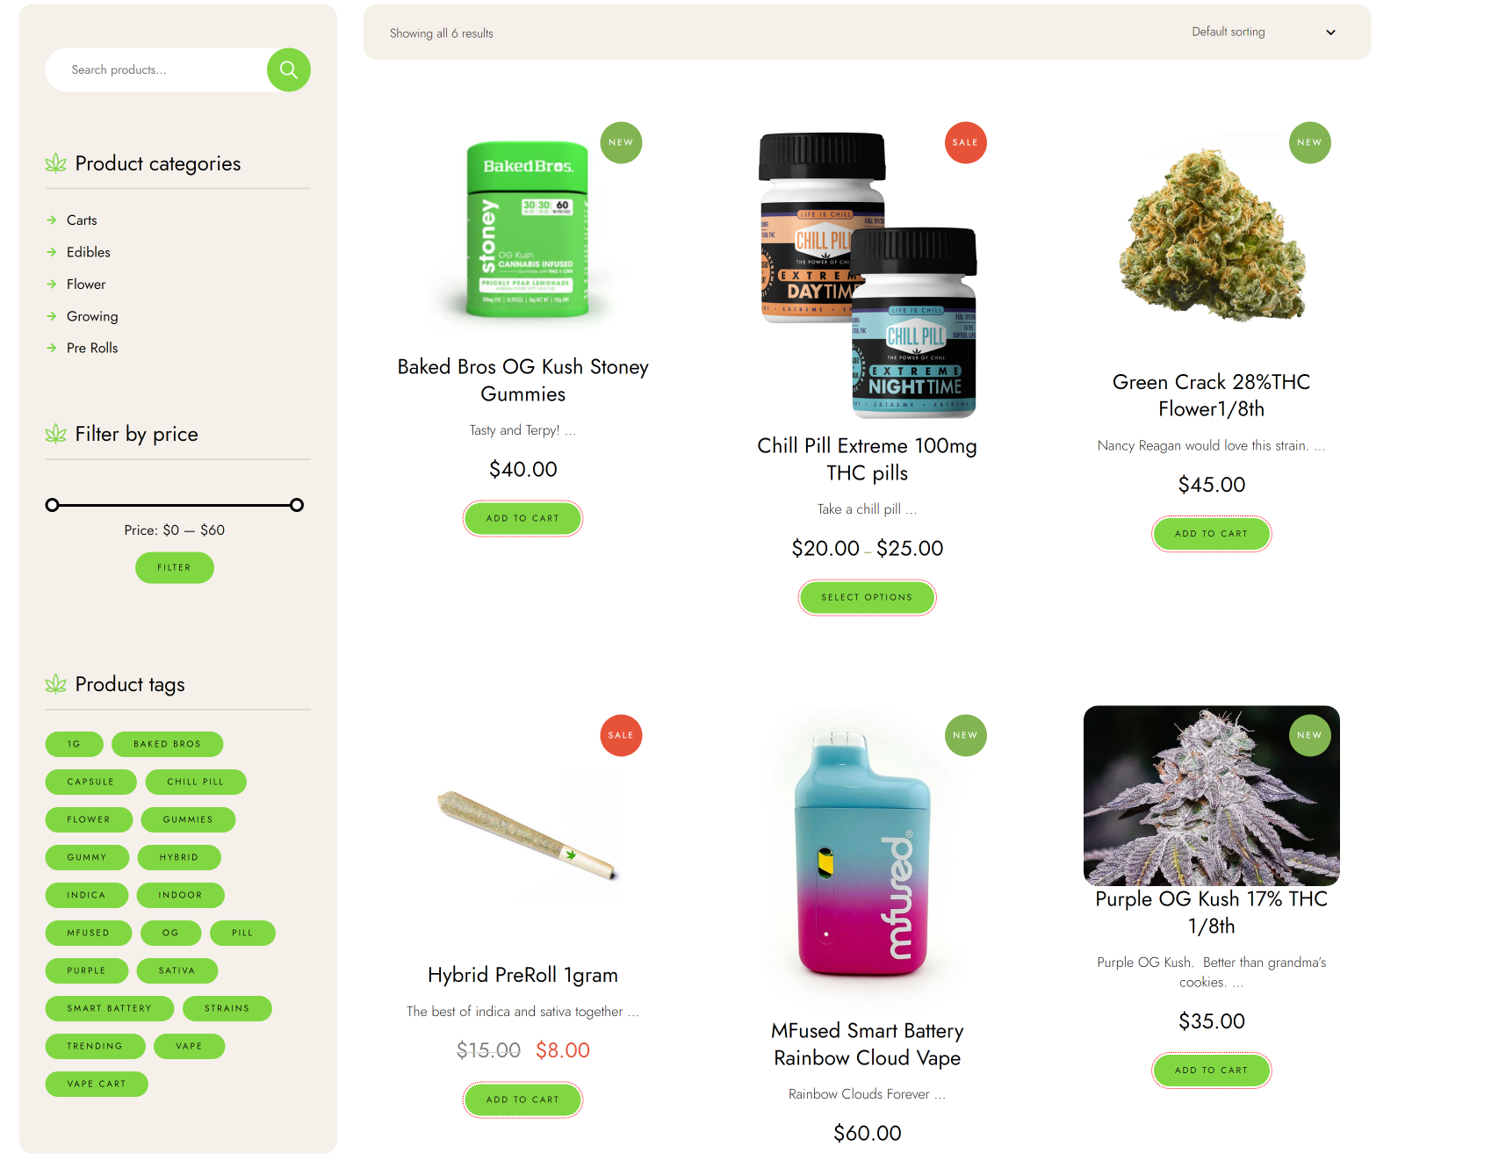
Task: Click the SALE badge on Chill Pill product
Action: pyautogui.click(x=965, y=142)
